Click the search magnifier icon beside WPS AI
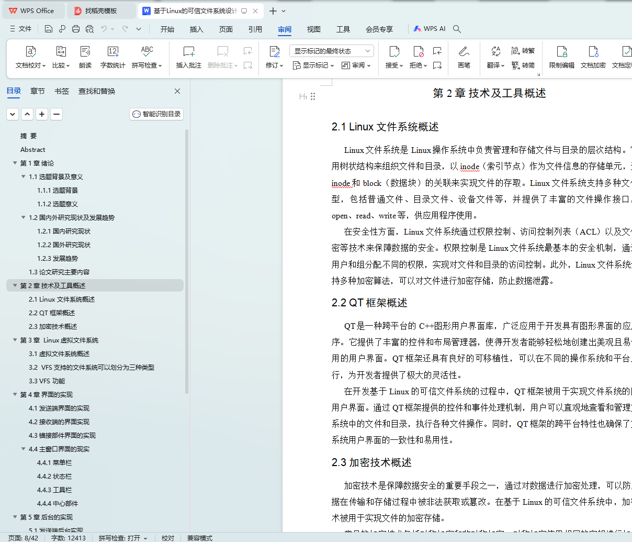 (x=457, y=29)
